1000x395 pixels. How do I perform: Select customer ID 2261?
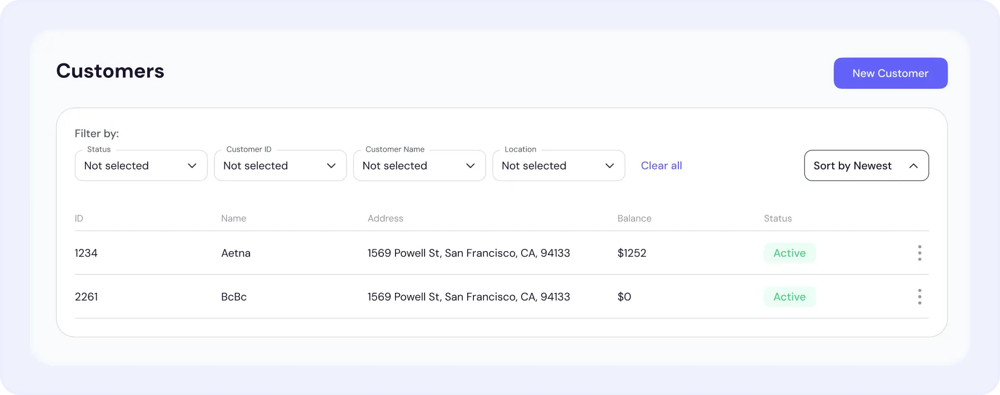tap(86, 297)
